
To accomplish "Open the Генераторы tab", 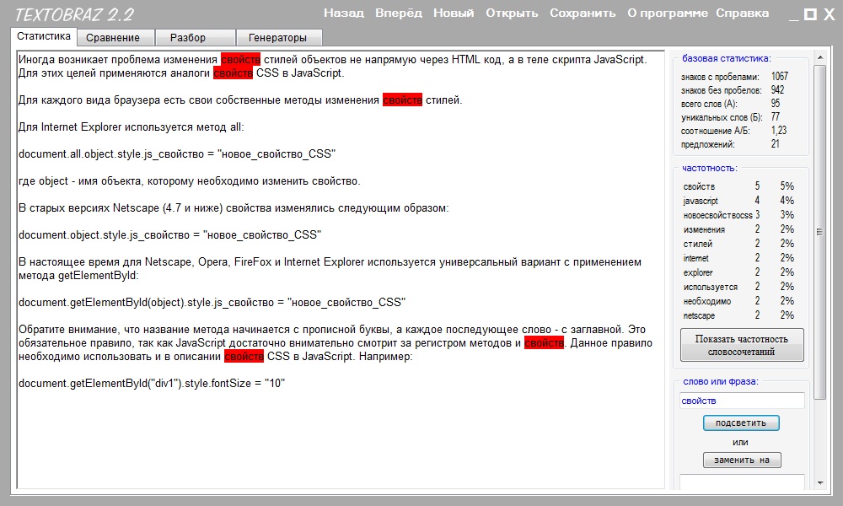I will (278, 38).
